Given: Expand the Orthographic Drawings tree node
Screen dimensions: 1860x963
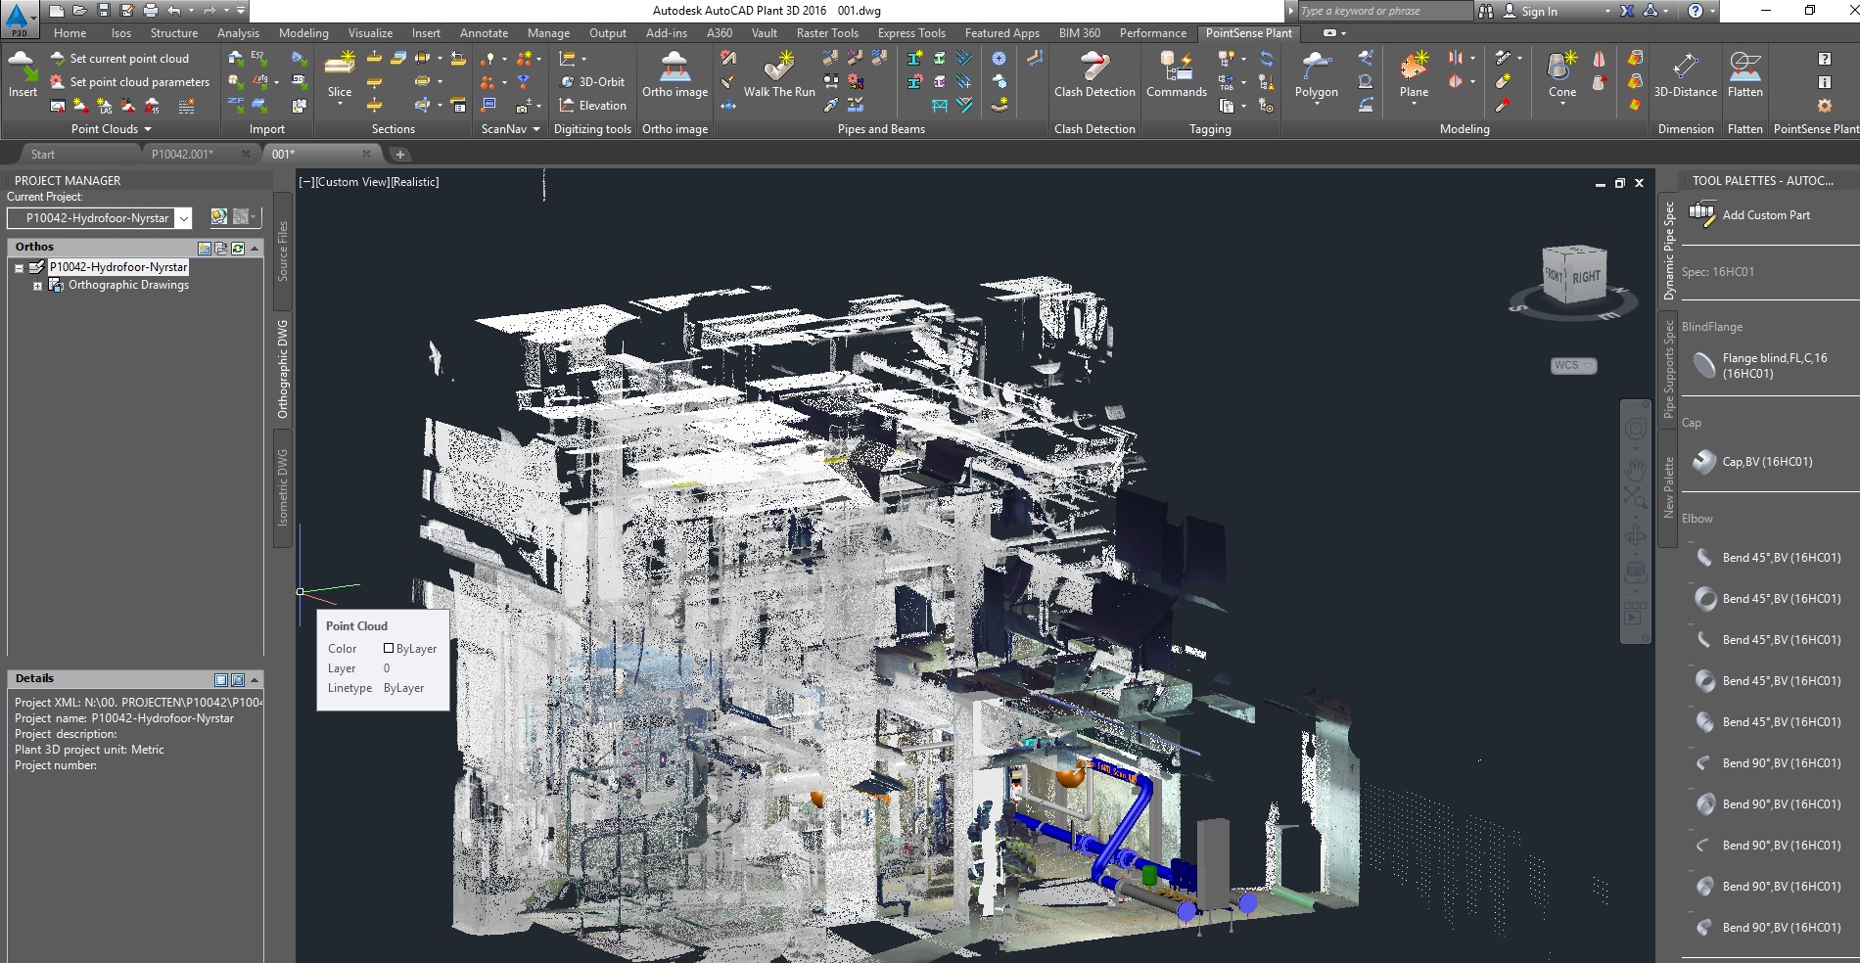Looking at the screenshot, I should [37, 285].
